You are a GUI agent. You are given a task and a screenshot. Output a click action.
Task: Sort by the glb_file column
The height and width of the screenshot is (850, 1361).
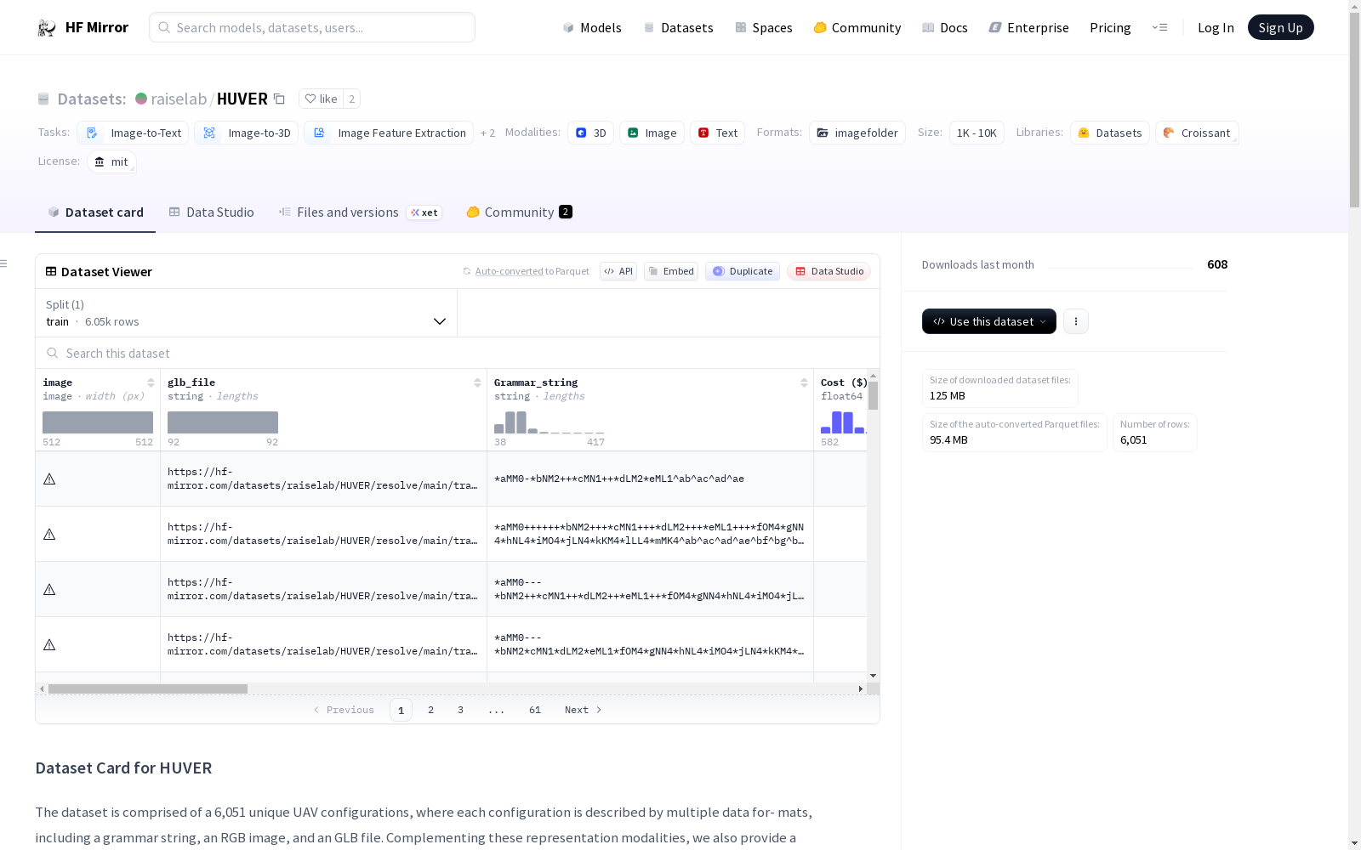(477, 382)
